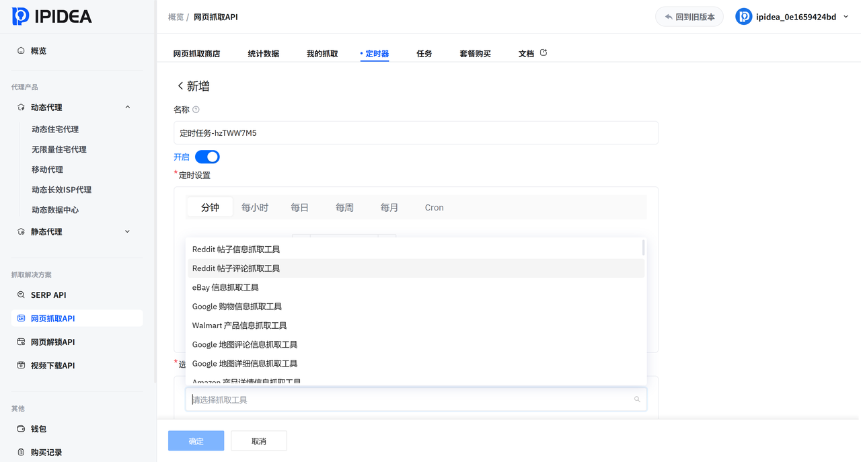This screenshot has width=861, height=462.
Task: Click the search icon in tool selector
Action: coord(637,399)
